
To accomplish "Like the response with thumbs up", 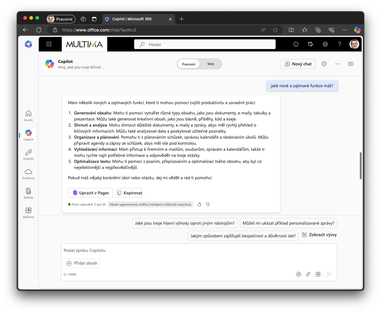I will pyautogui.click(x=199, y=204).
